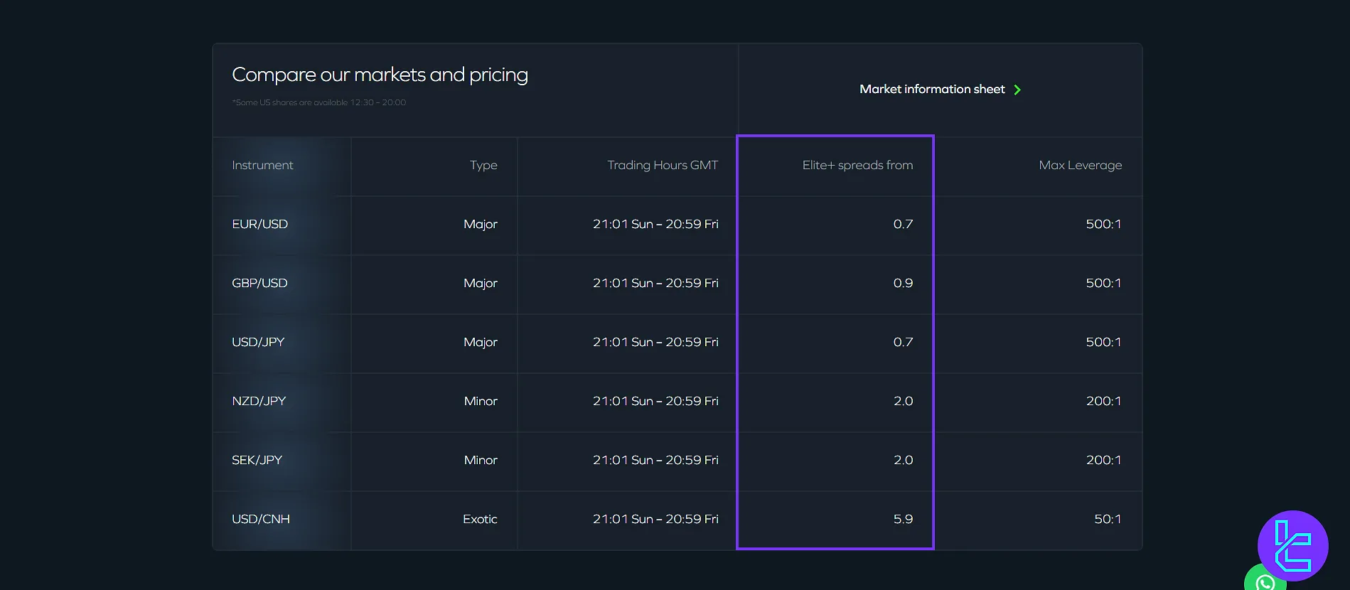Click the green WhatsApp icon

click(1265, 581)
